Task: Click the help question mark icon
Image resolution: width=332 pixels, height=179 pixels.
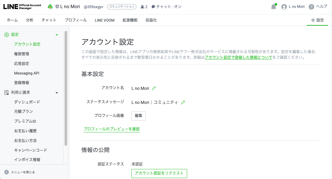Action: (x=311, y=7)
